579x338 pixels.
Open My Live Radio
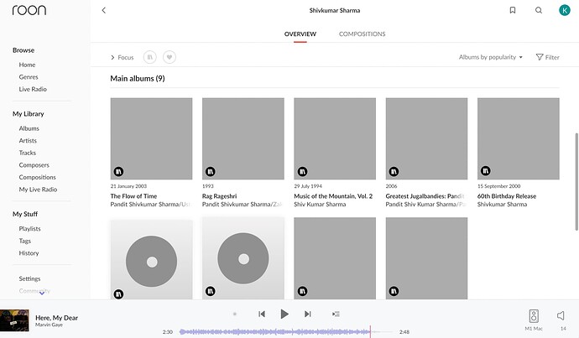tap(38, 190)
